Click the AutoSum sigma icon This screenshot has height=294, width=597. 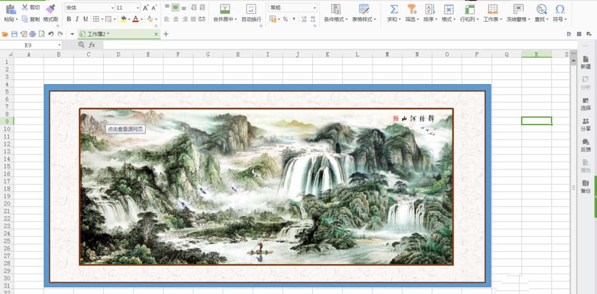coord(393,9)
